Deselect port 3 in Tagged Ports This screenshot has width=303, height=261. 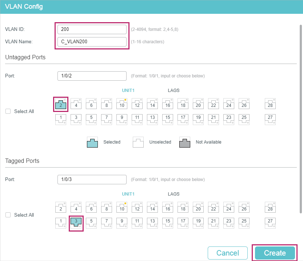pyautogui.click(x=76, y=223)
